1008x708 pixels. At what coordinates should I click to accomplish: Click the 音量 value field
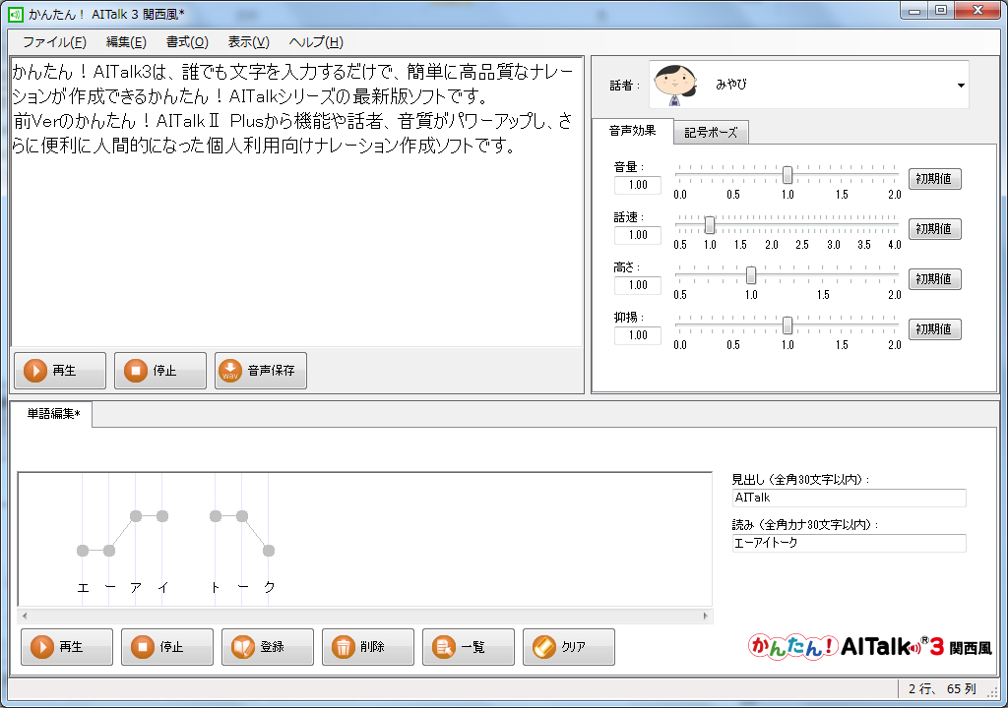point(638,185)
